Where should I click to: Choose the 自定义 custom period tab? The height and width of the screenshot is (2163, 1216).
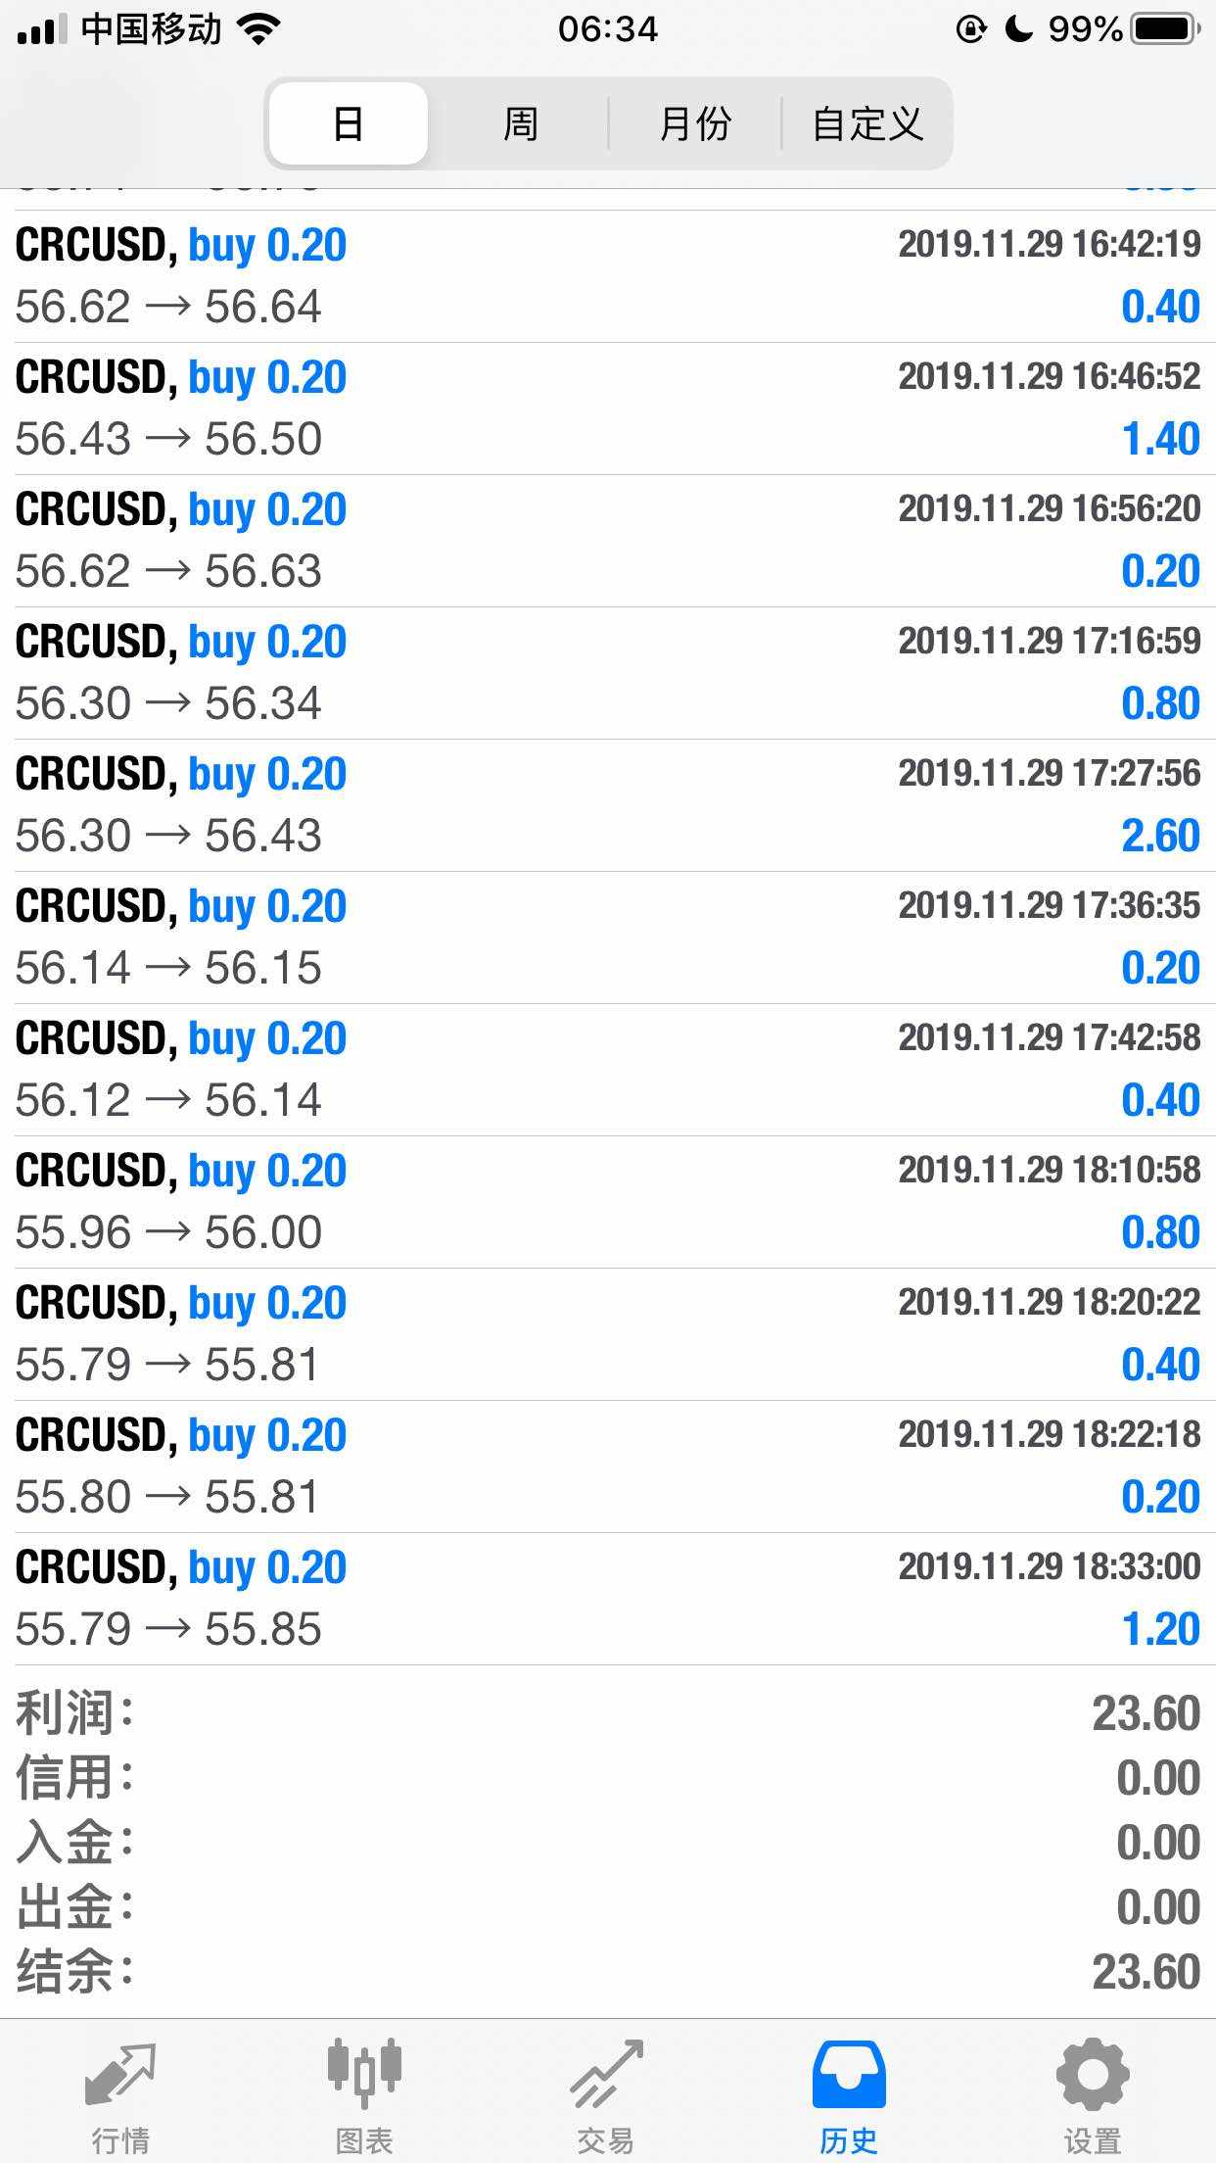click(x=867, y=124)
